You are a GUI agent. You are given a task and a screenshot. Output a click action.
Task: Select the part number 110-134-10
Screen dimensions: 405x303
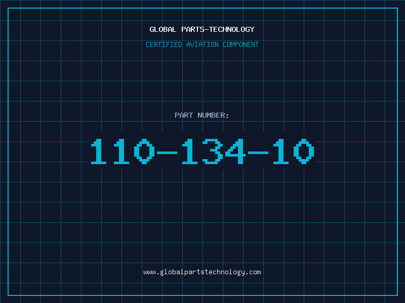tap(202, 151)
